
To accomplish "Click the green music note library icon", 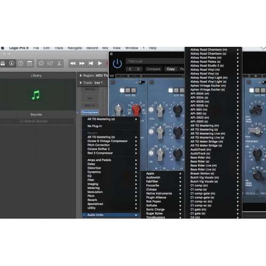I will coord(36,95).
